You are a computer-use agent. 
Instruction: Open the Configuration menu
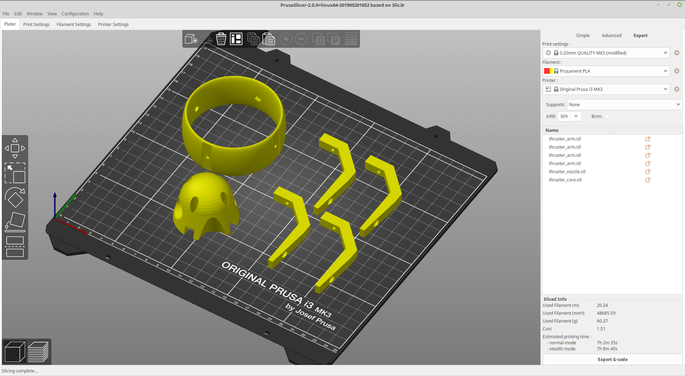[x=75, y=14]
